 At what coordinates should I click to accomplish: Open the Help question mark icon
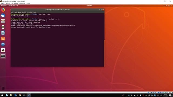[3, 44]
